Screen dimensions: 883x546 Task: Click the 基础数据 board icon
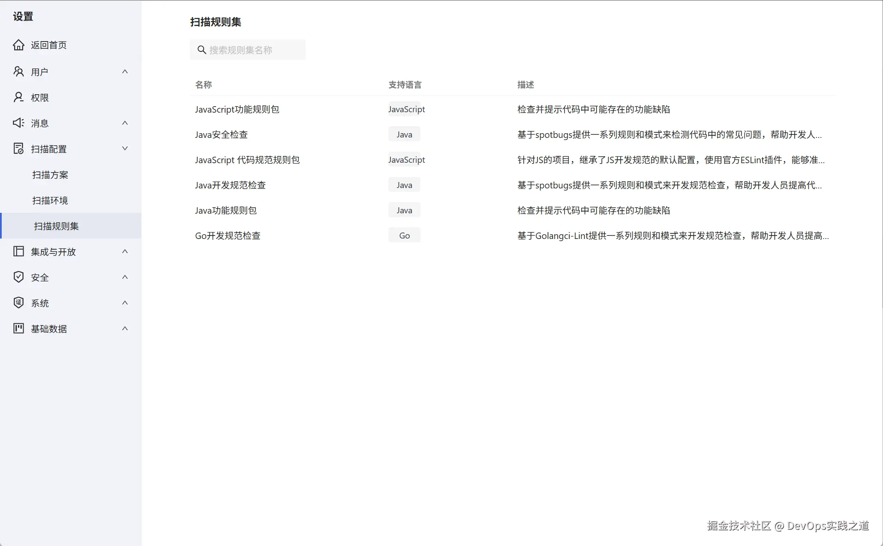(18, 328)
